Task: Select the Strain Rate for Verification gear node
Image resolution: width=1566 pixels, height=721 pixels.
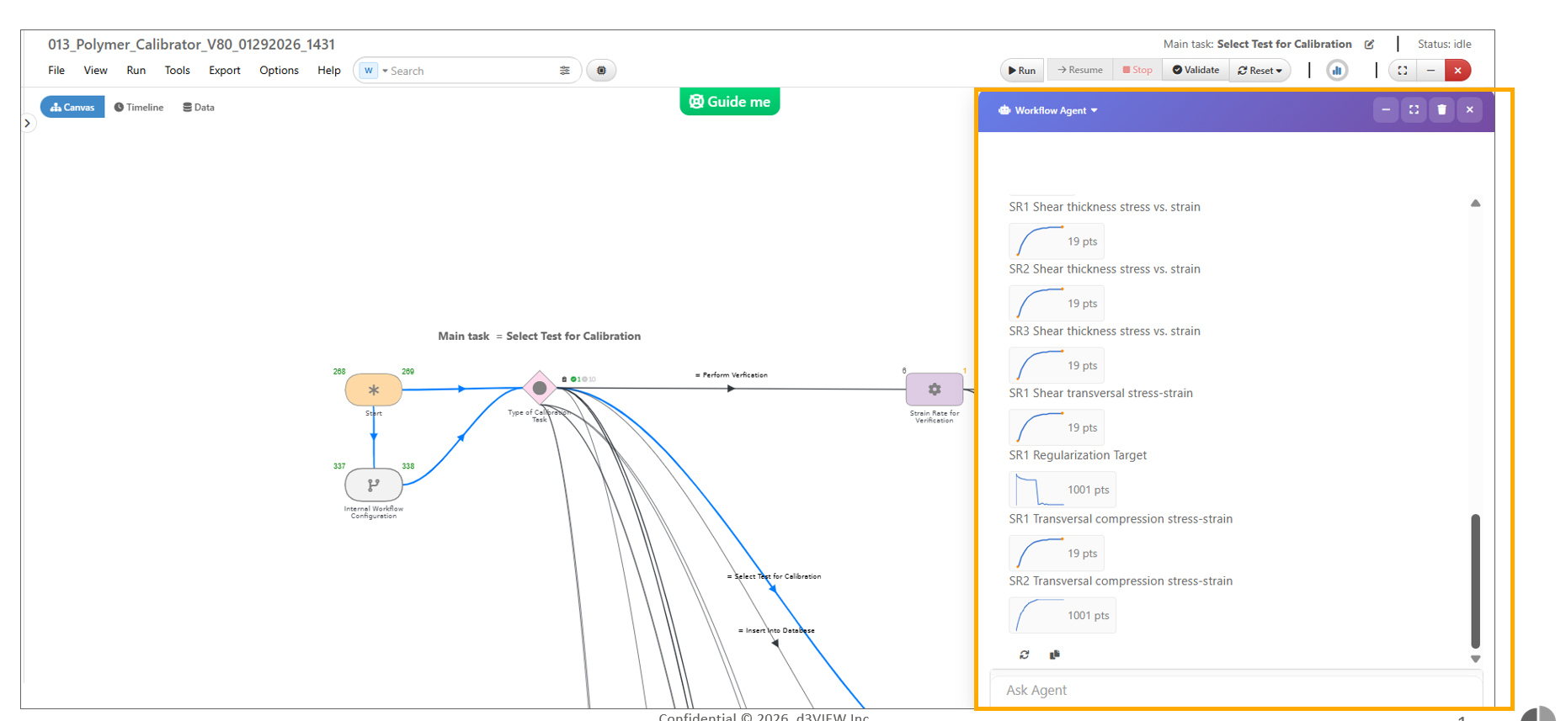Action: pyautogui.click(x=934, y=390)
